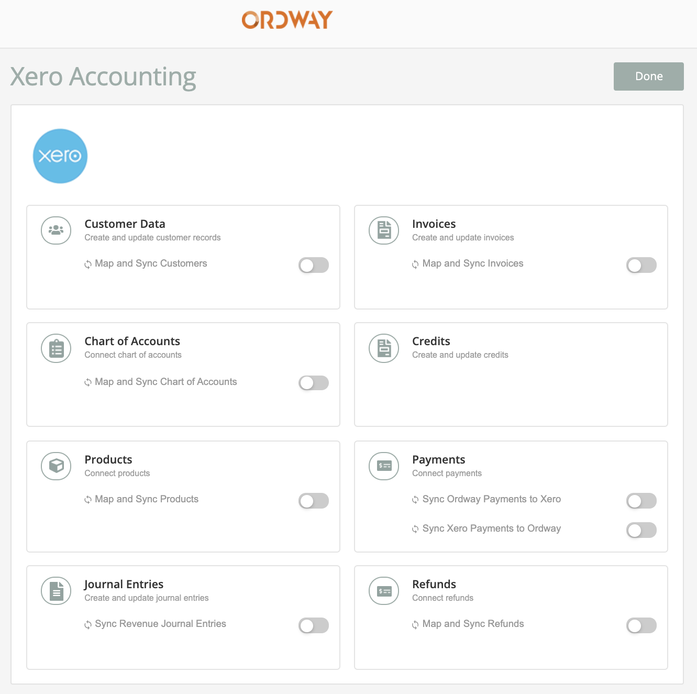Select the Journal Entries heading
This screenshot has width=697, height=694.
(x=124, y=585)
